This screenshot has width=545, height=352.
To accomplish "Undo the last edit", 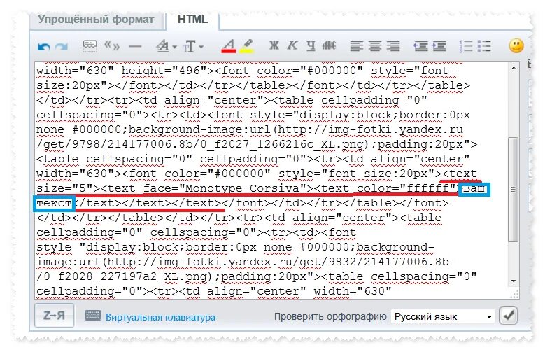I will coord(44,47).
